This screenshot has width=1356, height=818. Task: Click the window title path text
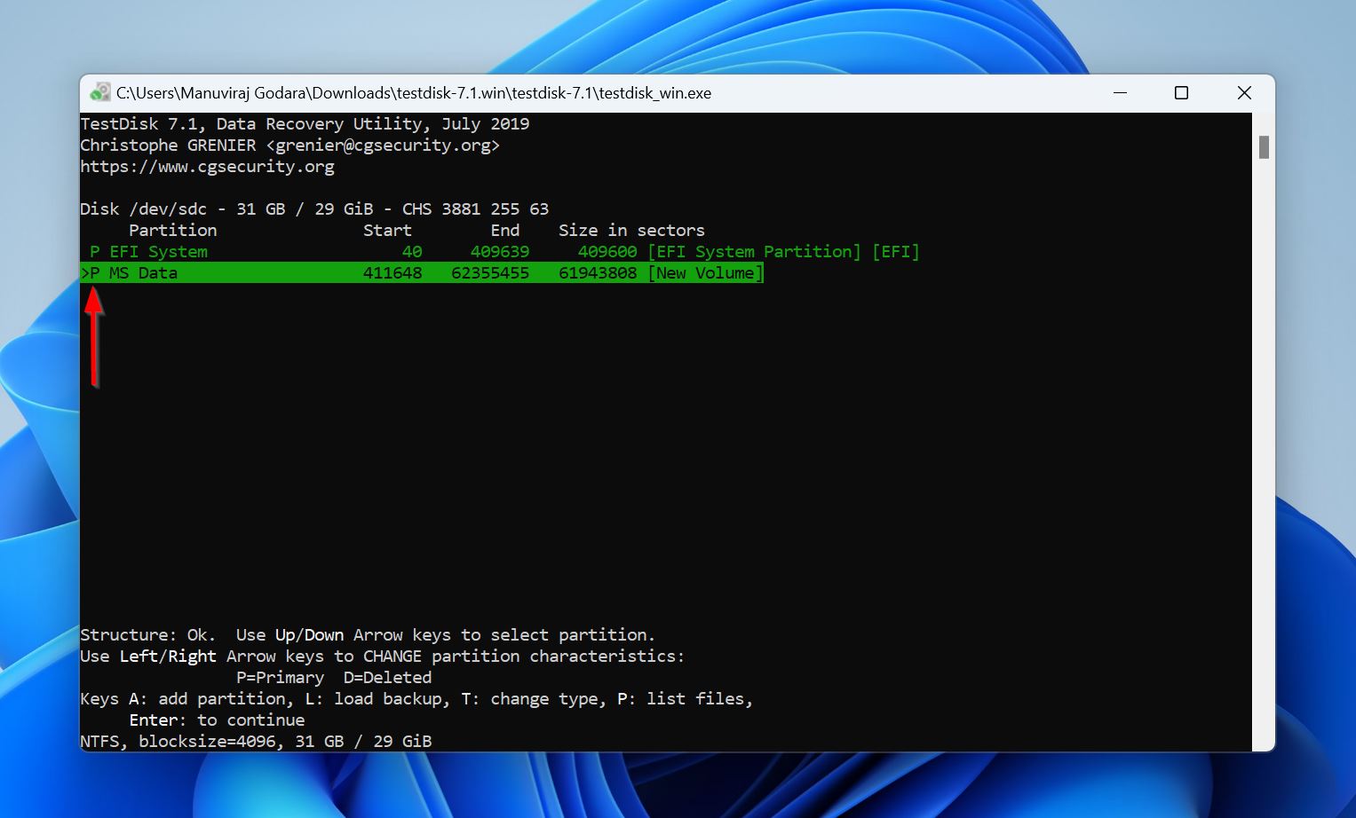point(414,93)
